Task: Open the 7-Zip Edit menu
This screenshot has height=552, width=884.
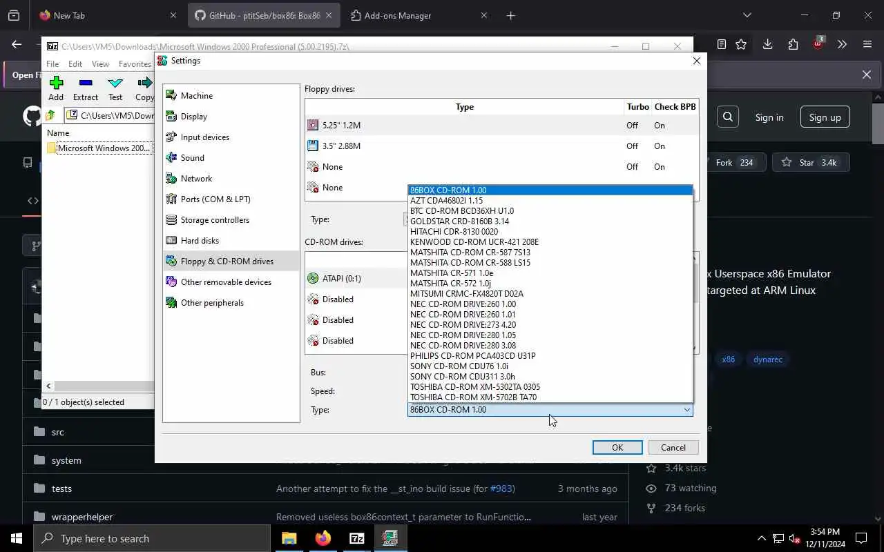Action: [x=75, y=63]
